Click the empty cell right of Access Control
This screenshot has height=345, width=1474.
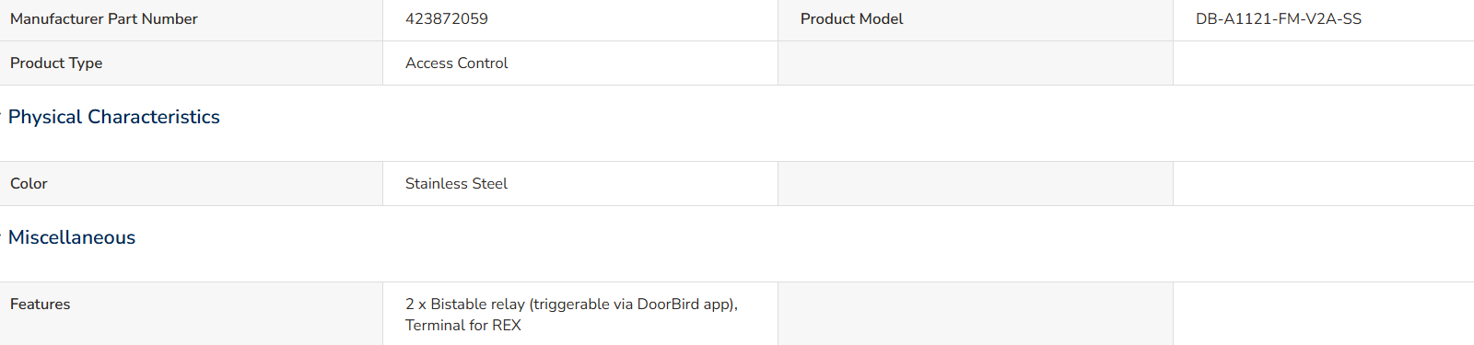(976, 63)
